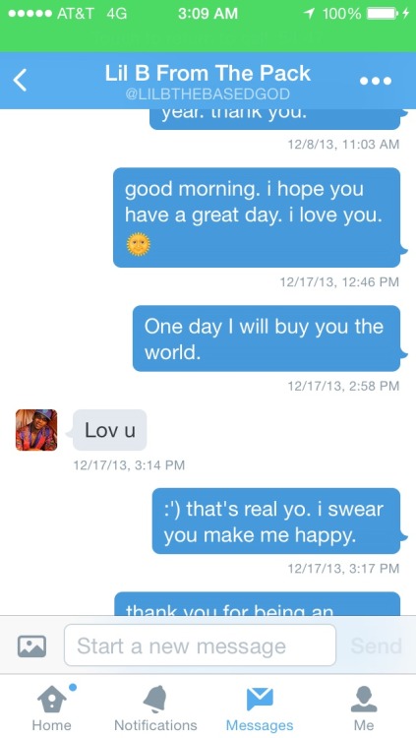The height and width of the screenshot is (738, 416).
Task: Tap the Lil B From The Pack title
Action: pos(208,74)
